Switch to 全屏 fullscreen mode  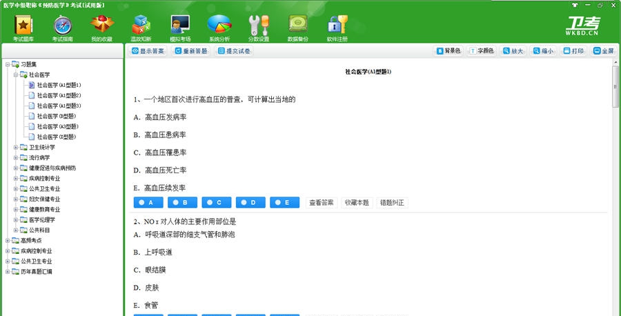tap(604, 51)
